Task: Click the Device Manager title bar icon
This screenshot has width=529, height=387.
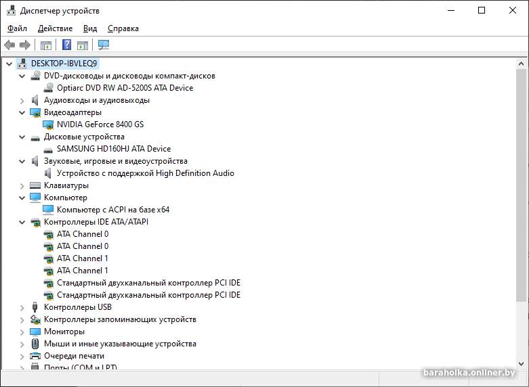Action: pos(11,10)
